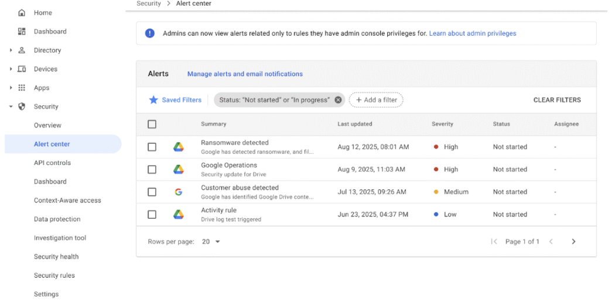Go to next page arrow
Image resolution: width=615 pixels, height=307 pixels.
point(573,242)
